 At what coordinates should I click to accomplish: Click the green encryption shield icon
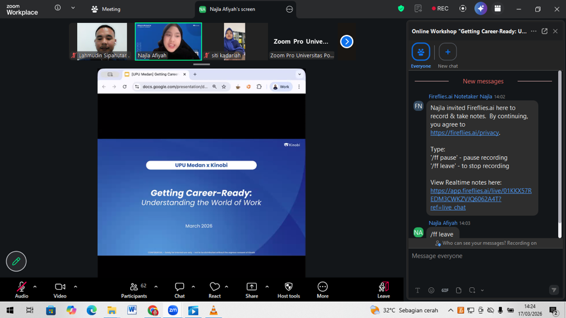point(401,8)
